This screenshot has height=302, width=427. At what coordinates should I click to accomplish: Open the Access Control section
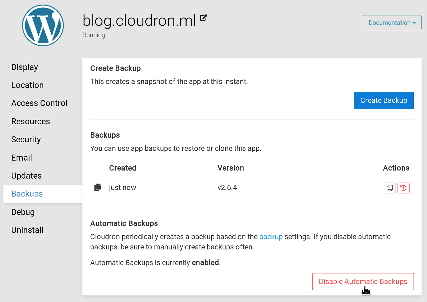39,103
